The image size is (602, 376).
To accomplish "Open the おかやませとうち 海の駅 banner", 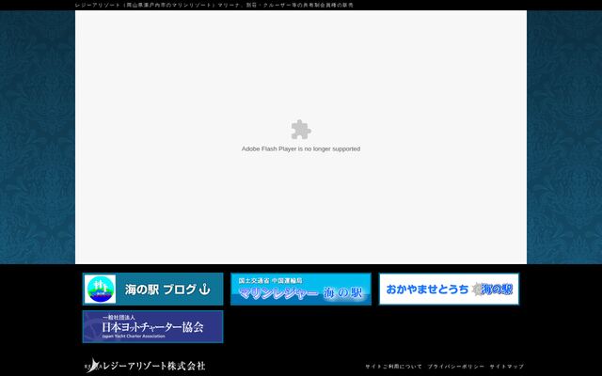I will 449,289.
